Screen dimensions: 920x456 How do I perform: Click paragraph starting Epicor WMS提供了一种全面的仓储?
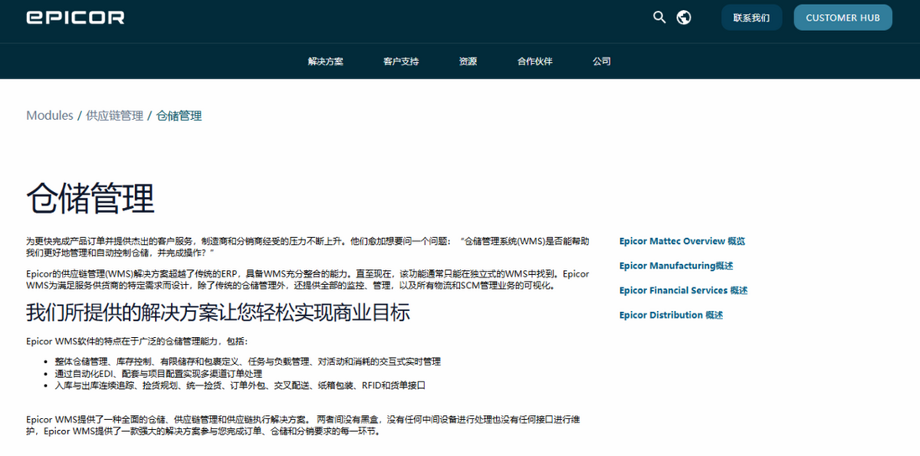(x=305, y=426)
